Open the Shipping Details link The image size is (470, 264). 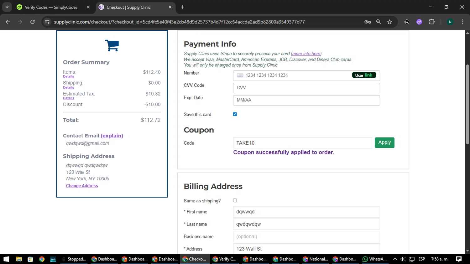click(68, 87)
